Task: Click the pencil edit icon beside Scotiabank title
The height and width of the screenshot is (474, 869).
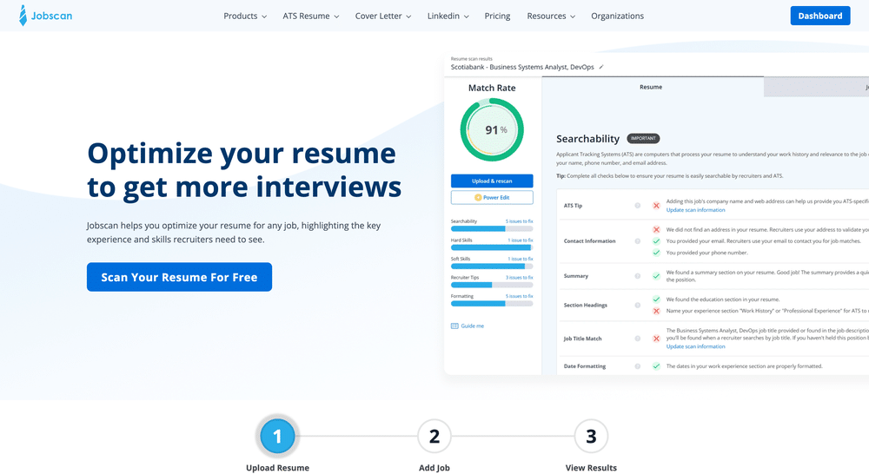Action: pos(601,67)
